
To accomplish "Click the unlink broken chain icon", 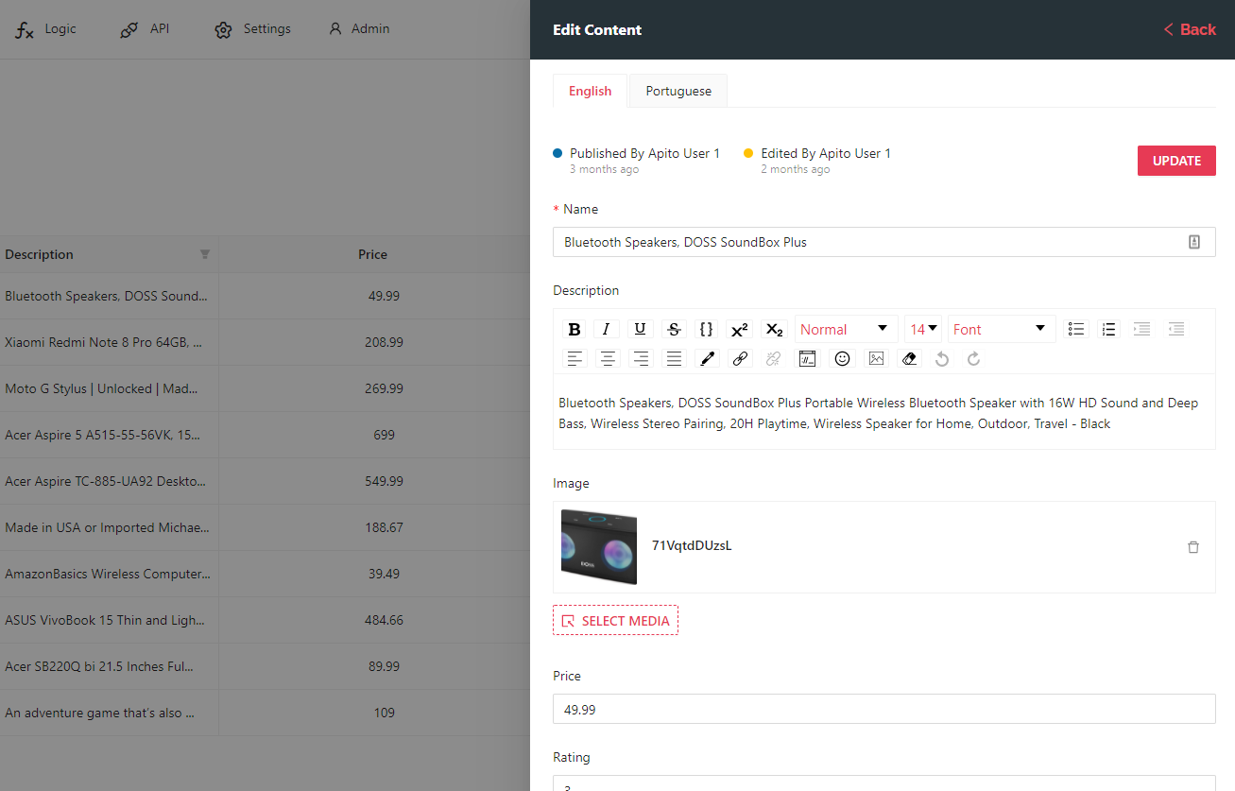I will (x=774, y=358).
